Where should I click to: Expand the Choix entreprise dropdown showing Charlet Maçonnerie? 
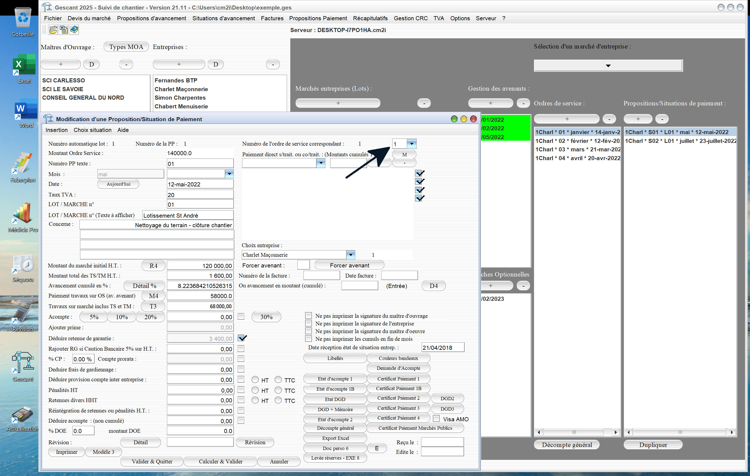point(351,255)
